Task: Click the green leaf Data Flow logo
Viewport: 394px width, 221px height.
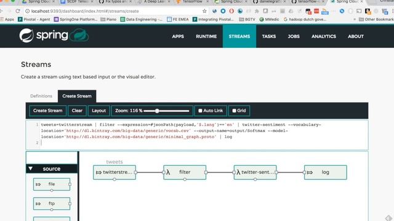Action: [x=79, y=35]
